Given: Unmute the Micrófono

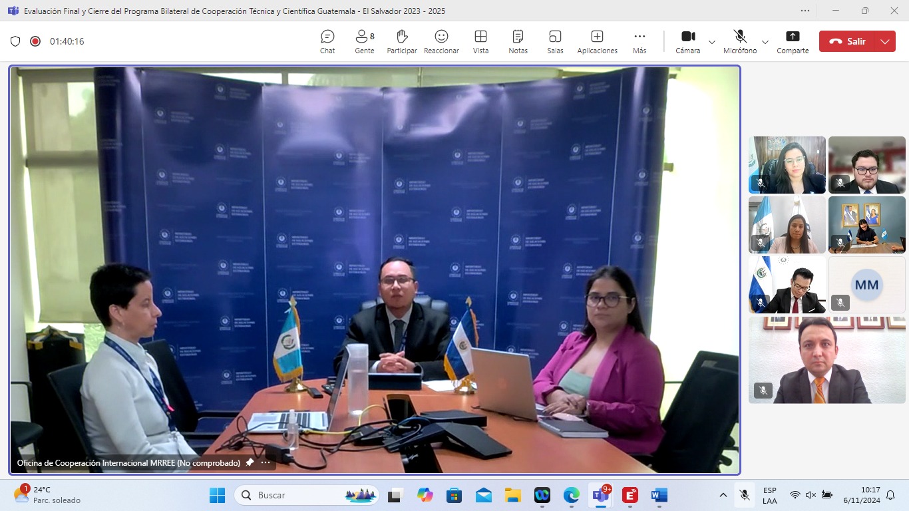Looking at the screenshot, I should [739, 41].
